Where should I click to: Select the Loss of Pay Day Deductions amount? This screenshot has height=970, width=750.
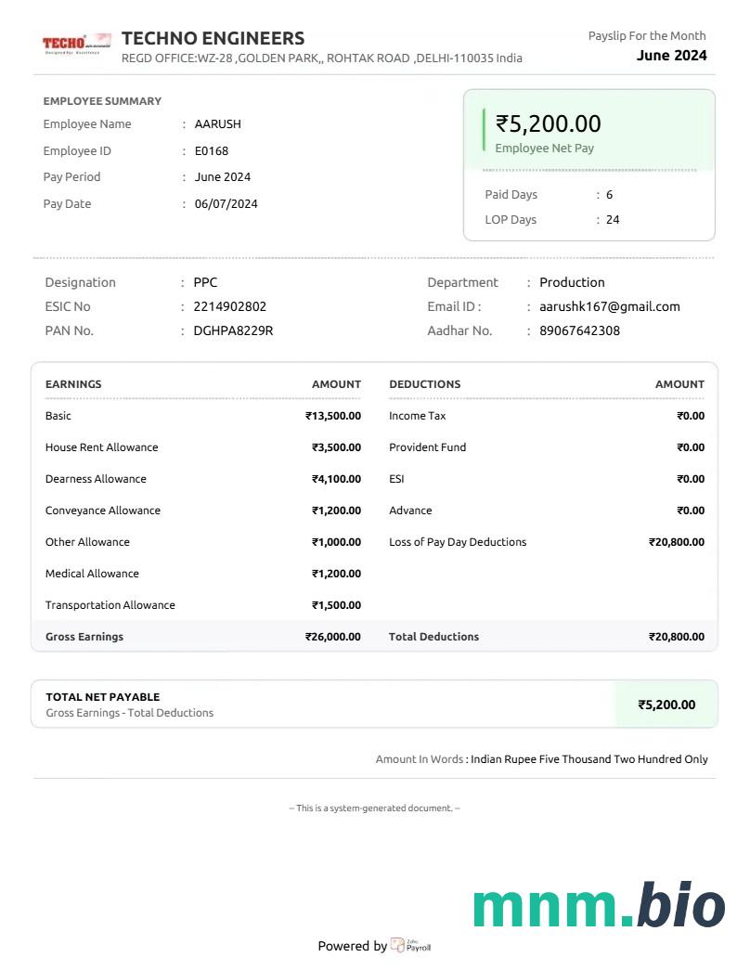pos(676,542)
